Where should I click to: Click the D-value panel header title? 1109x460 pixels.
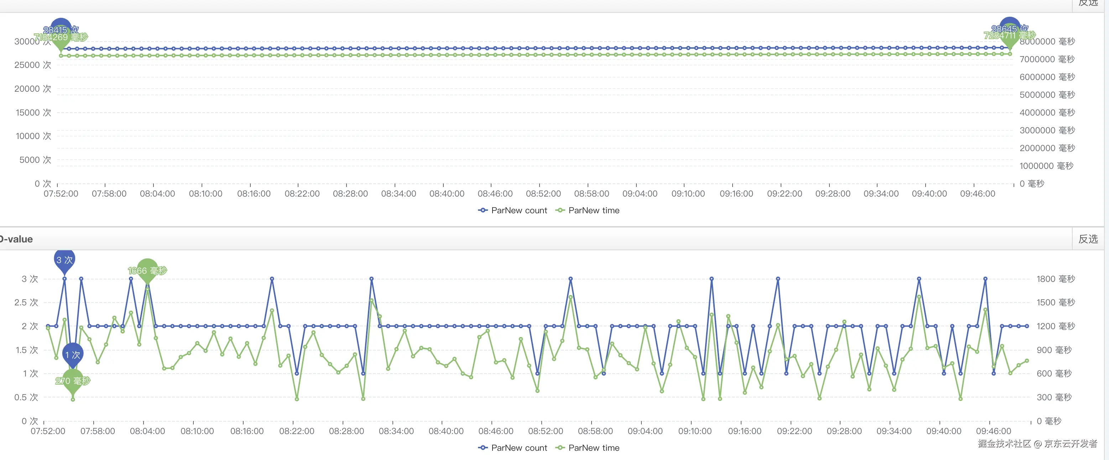click(16, 239)
